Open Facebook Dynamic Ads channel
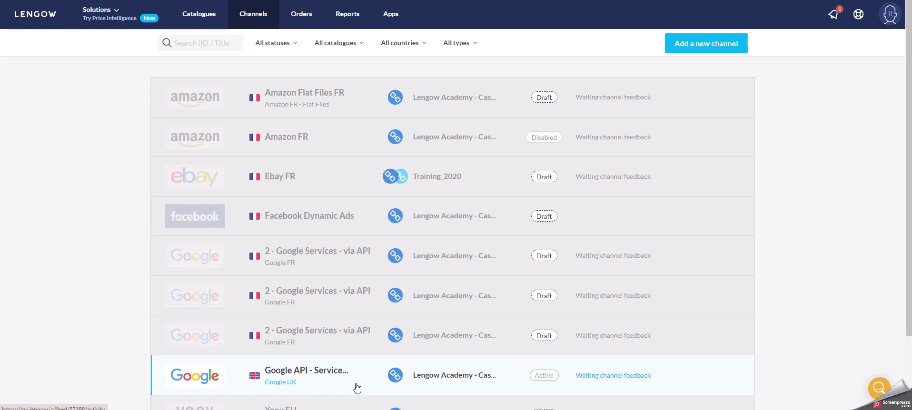Screen dimensions: 912x410 point(309,216)
